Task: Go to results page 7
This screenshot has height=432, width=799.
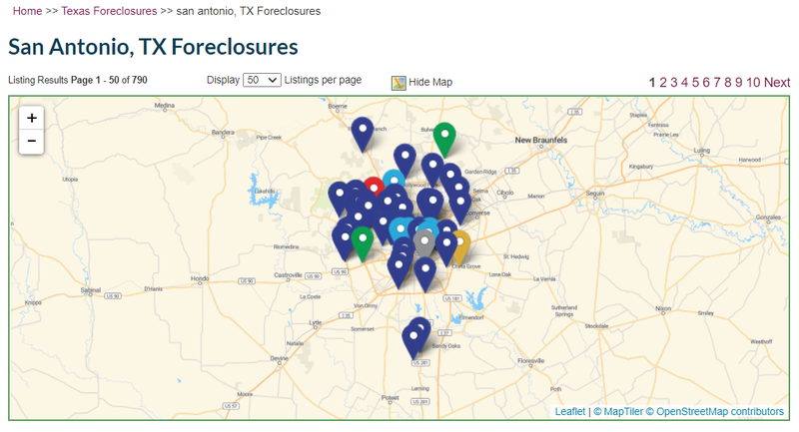Action: tap(717, 83)
